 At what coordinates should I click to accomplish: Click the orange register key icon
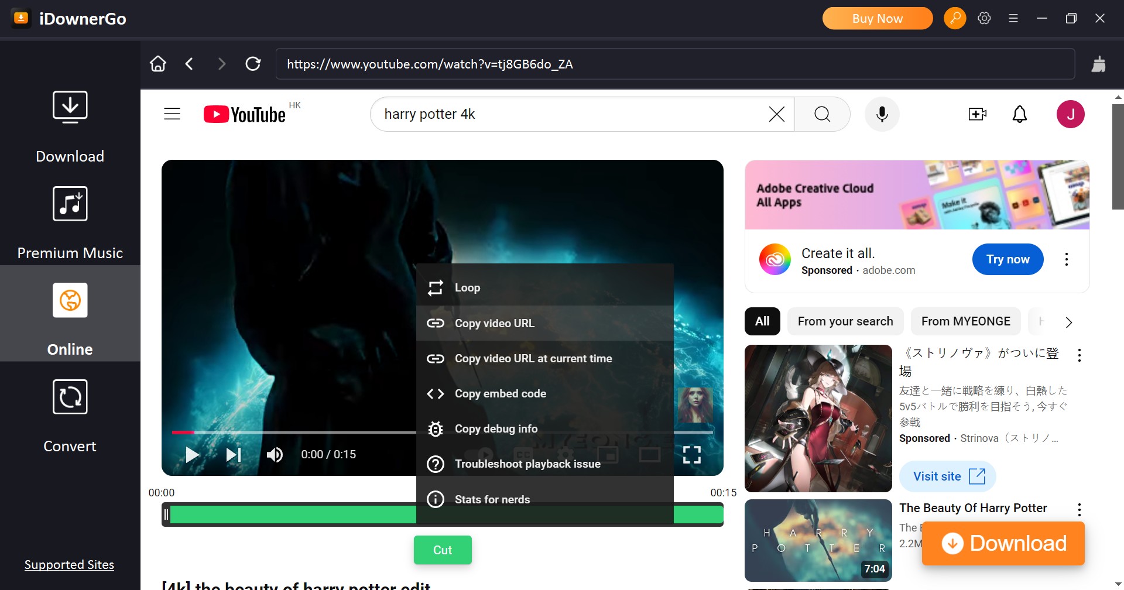(x=955, y=18)
